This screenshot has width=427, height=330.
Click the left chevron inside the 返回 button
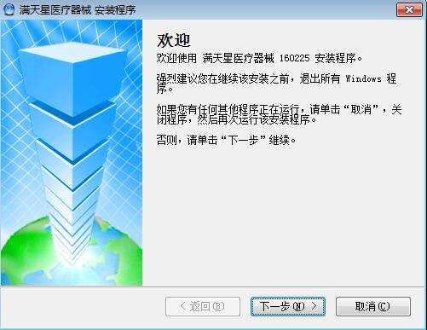(x=183, y=306)
